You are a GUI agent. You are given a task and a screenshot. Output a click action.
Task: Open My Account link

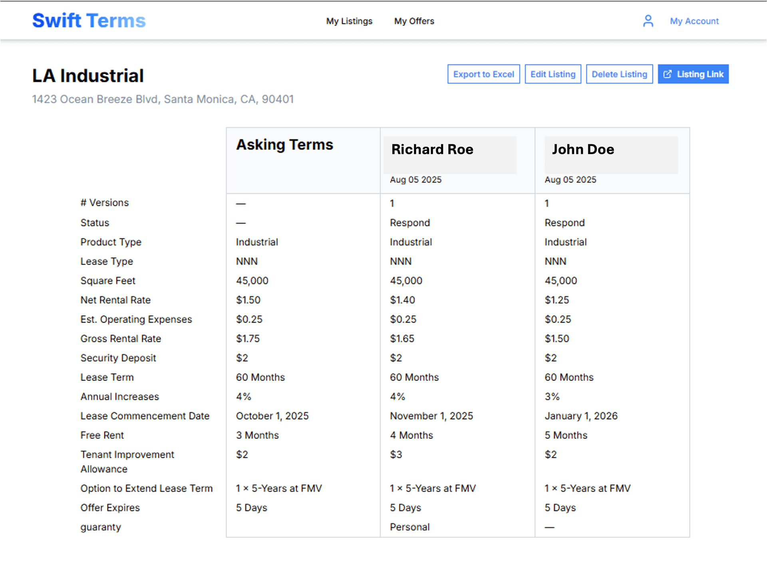(694, 21)
